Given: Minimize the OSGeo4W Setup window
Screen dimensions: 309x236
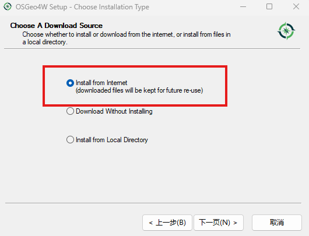Looking at the screenshot, I should pyautogui.click(x=243, y=6).
